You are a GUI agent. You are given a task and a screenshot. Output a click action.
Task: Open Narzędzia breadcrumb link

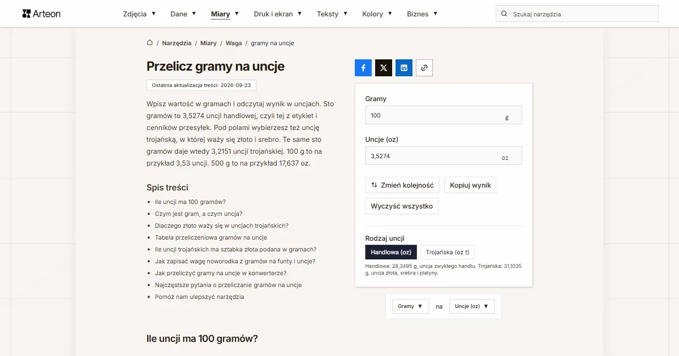pos(177,43)
